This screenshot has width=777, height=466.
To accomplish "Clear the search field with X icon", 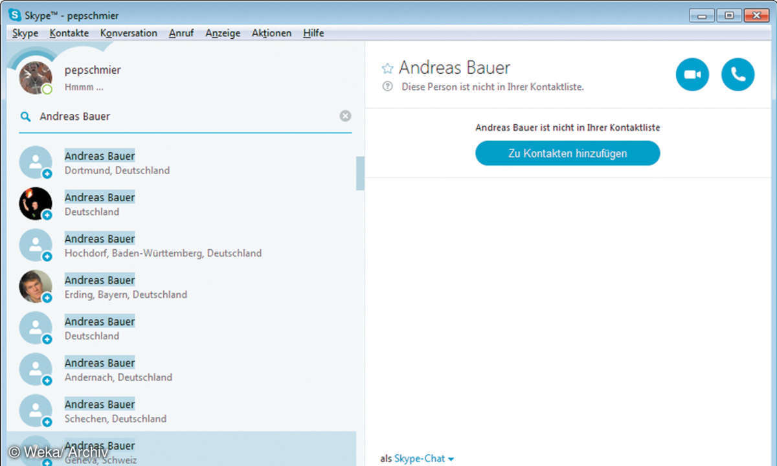I will [x=345, y=116].
